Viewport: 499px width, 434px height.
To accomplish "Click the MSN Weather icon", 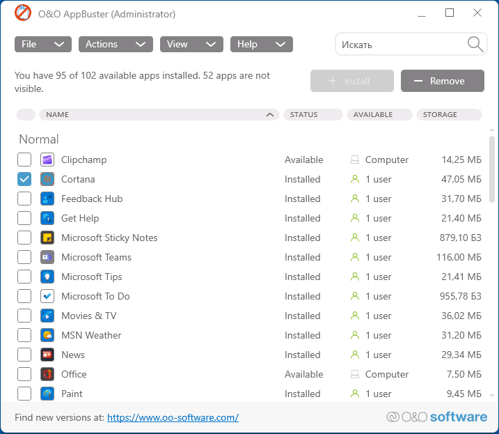I will 47,335.
